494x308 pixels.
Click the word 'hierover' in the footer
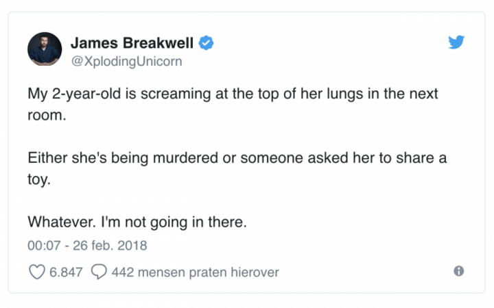point(255,272)
